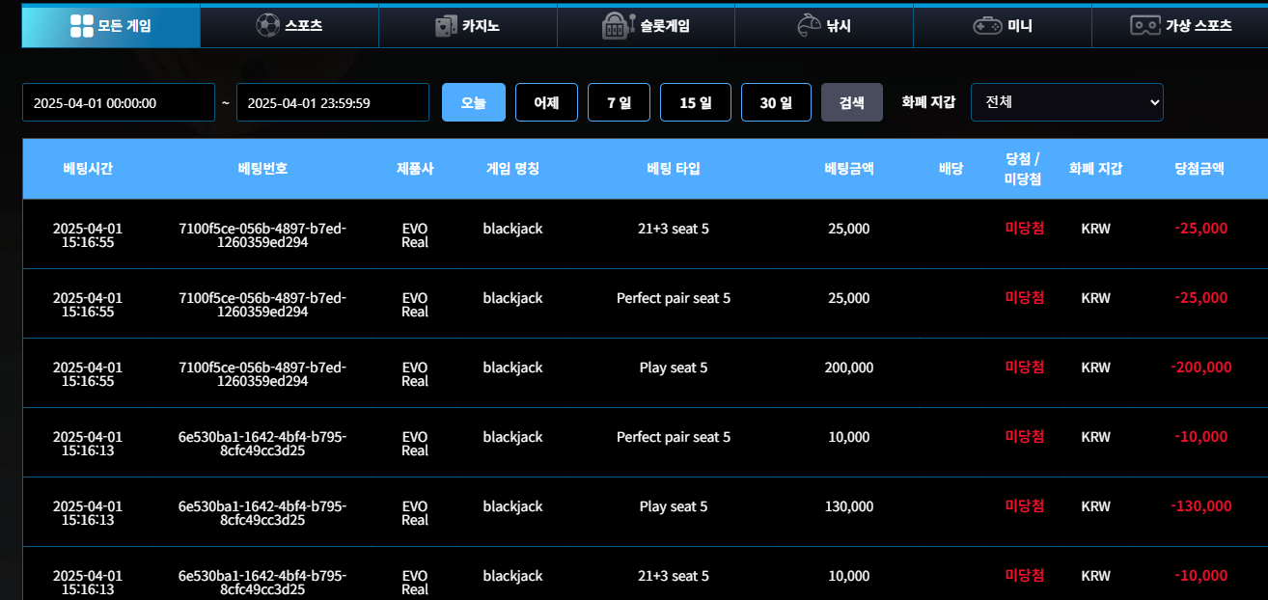Click the slot machine icon

618,26
